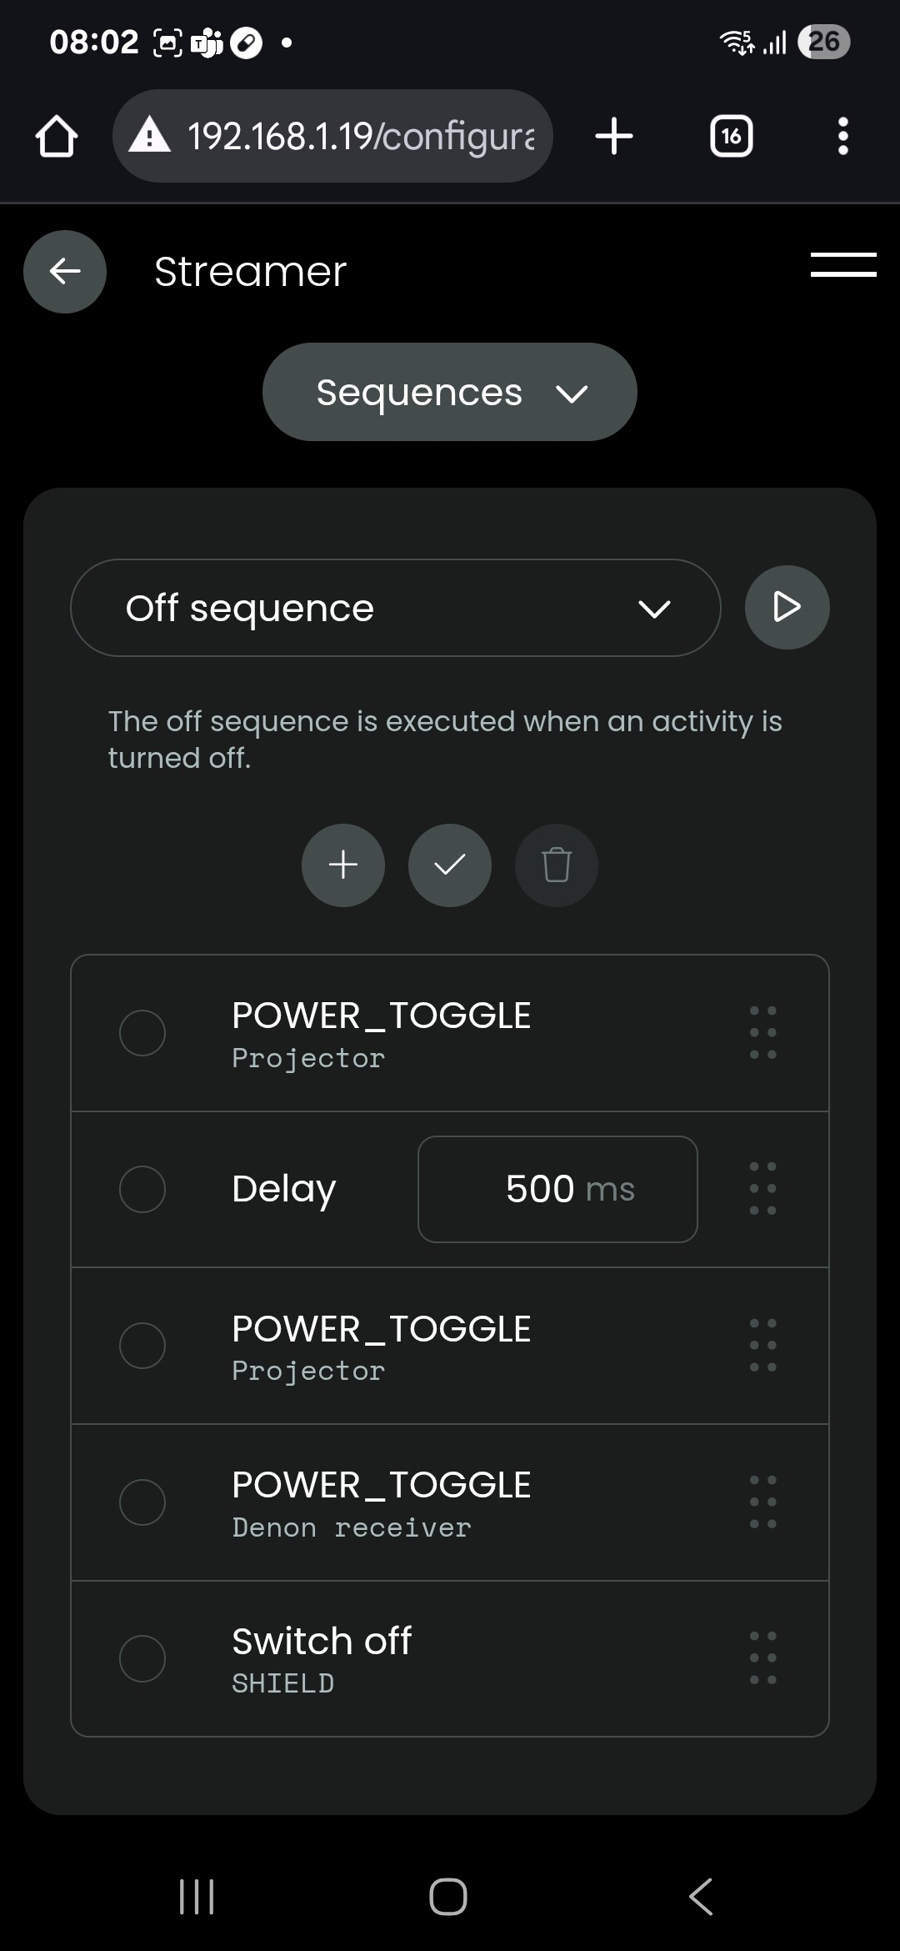The image size is (900, 1951).
Task: Go to browser home page
Action: pyautogui.click(x=57, y=136)
